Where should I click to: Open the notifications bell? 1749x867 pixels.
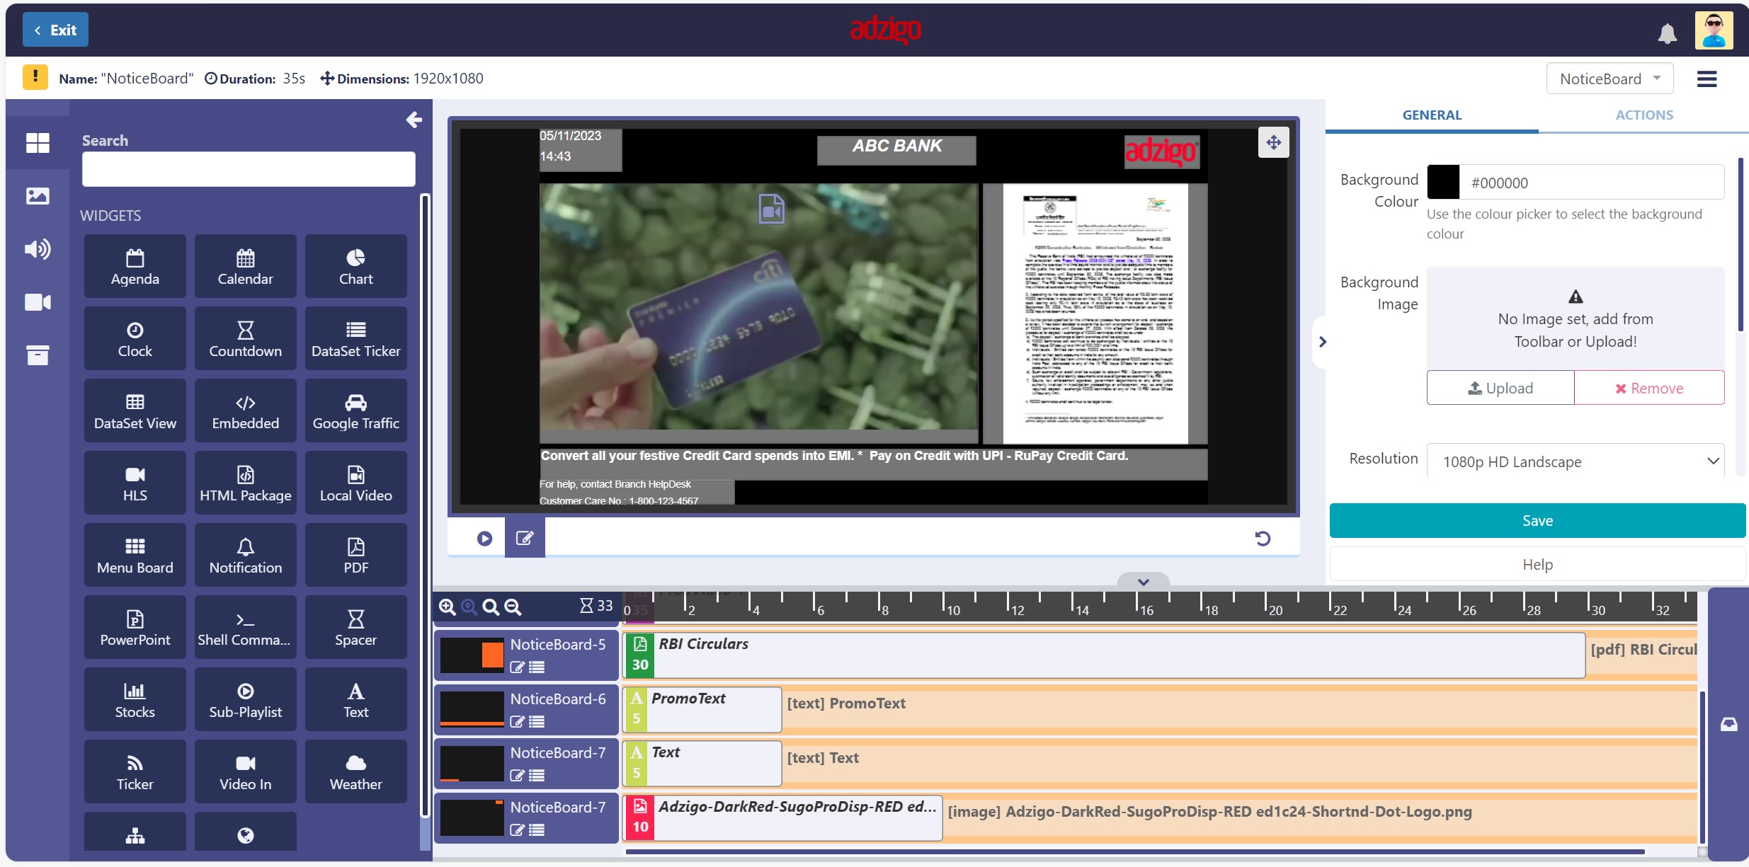tap(1668, 33)
